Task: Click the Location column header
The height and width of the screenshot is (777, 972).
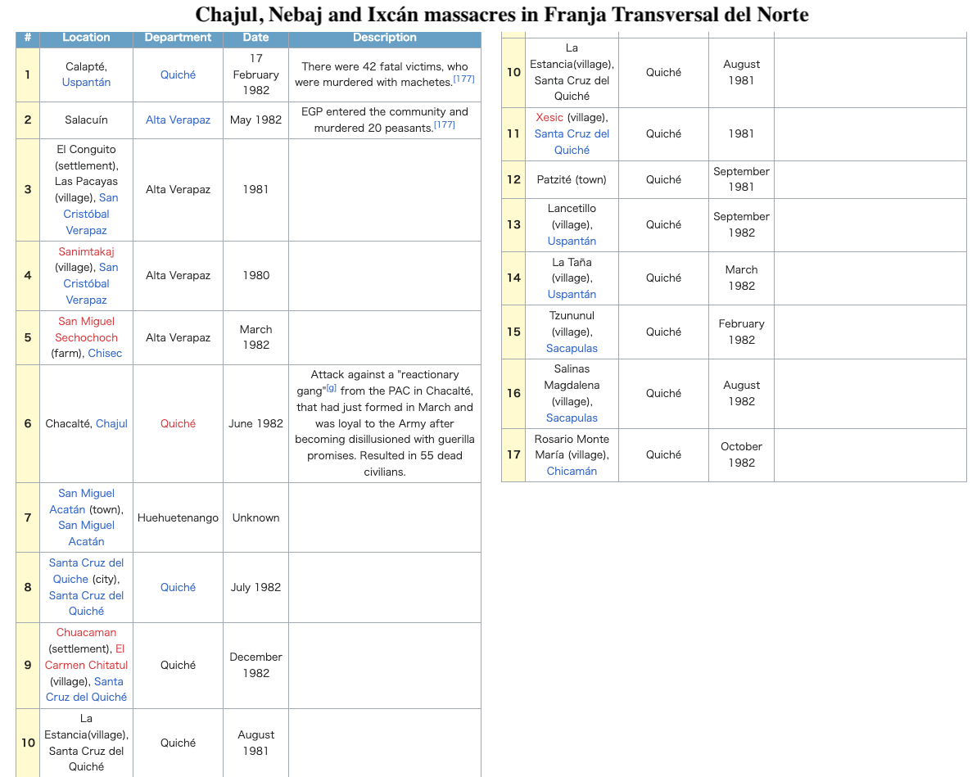Action: pyautogui.click(x=86, y=38)
